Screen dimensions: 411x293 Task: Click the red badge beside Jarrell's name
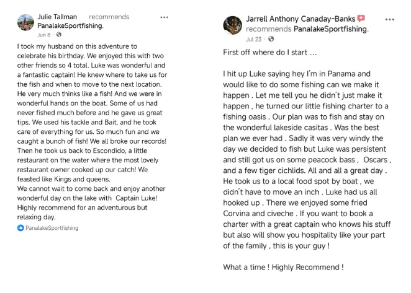(x=361, y=19)
